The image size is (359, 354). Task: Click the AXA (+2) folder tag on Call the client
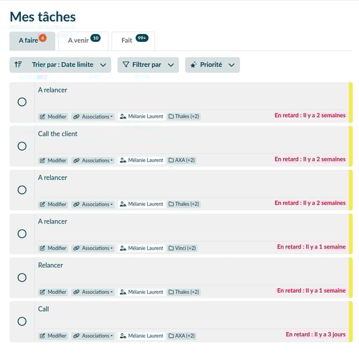click(x=182, y=160)
